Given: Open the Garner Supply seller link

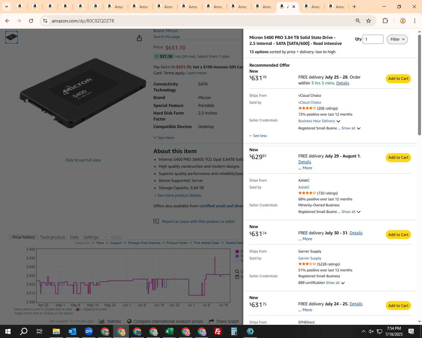Looking at the screenshot, I should pyautogui.click(x=310, y=258).
